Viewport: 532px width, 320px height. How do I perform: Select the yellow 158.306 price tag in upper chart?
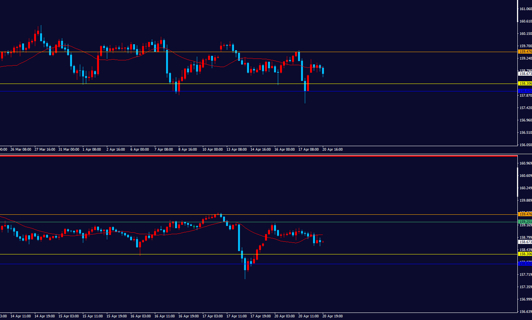coord(525,84)
